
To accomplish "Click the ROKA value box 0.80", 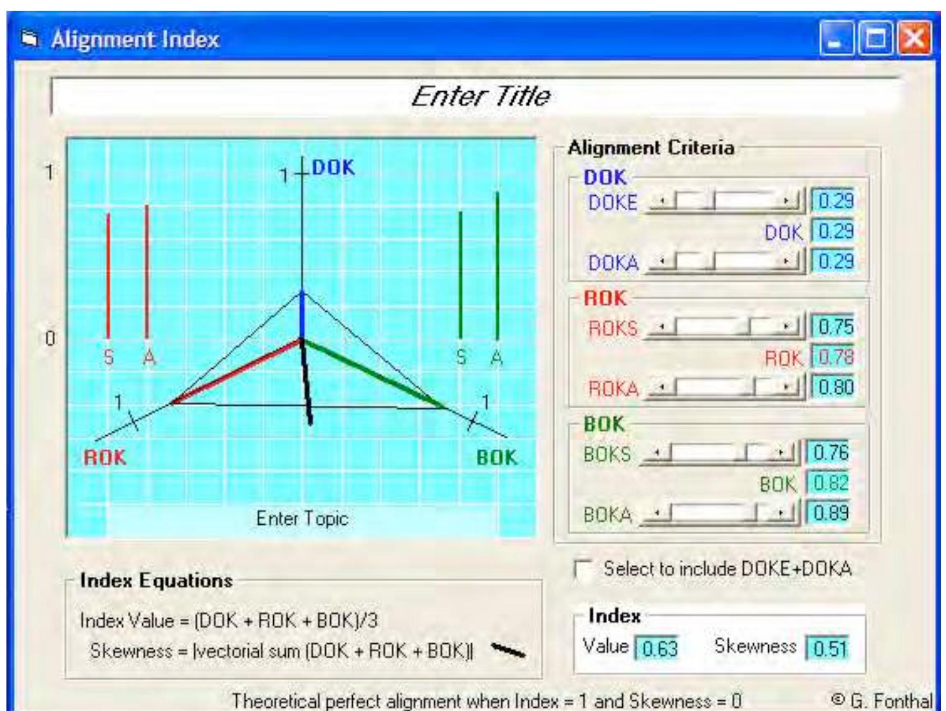I will click(832, 387).
